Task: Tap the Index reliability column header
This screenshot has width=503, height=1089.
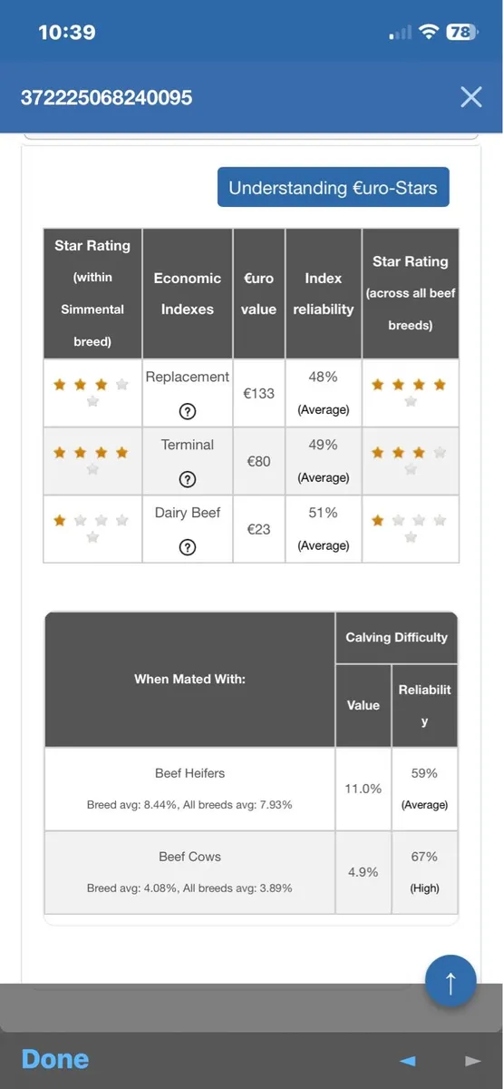Action: click(x=324, y=293)
